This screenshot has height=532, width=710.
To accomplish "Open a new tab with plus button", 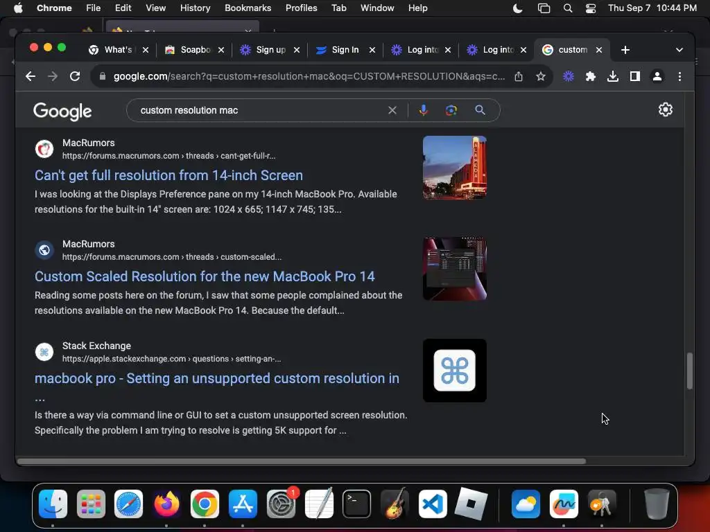I will coord(625,50).
